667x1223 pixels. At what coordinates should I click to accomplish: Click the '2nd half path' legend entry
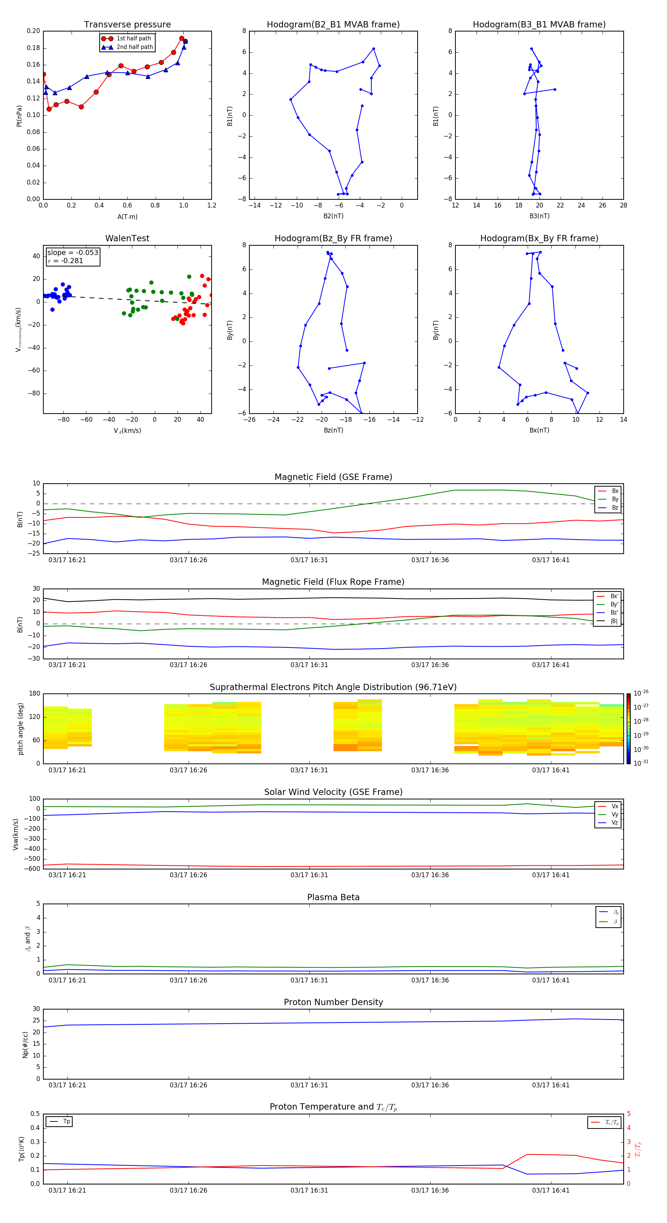[x=127, y=47]
